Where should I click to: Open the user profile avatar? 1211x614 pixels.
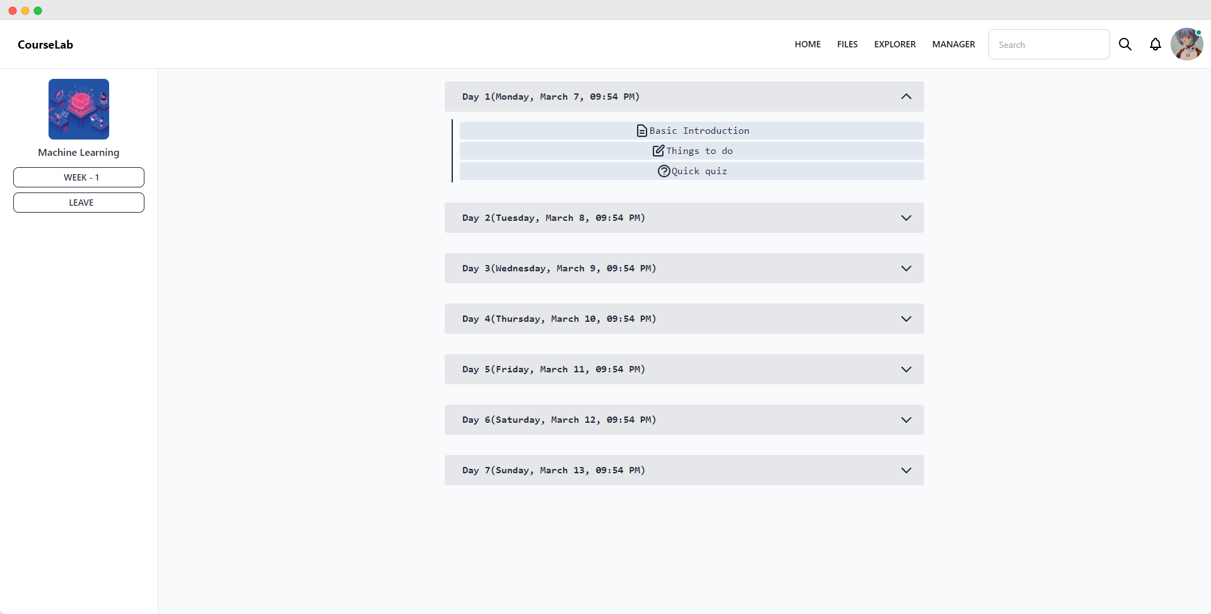[x=1186, y=44]
